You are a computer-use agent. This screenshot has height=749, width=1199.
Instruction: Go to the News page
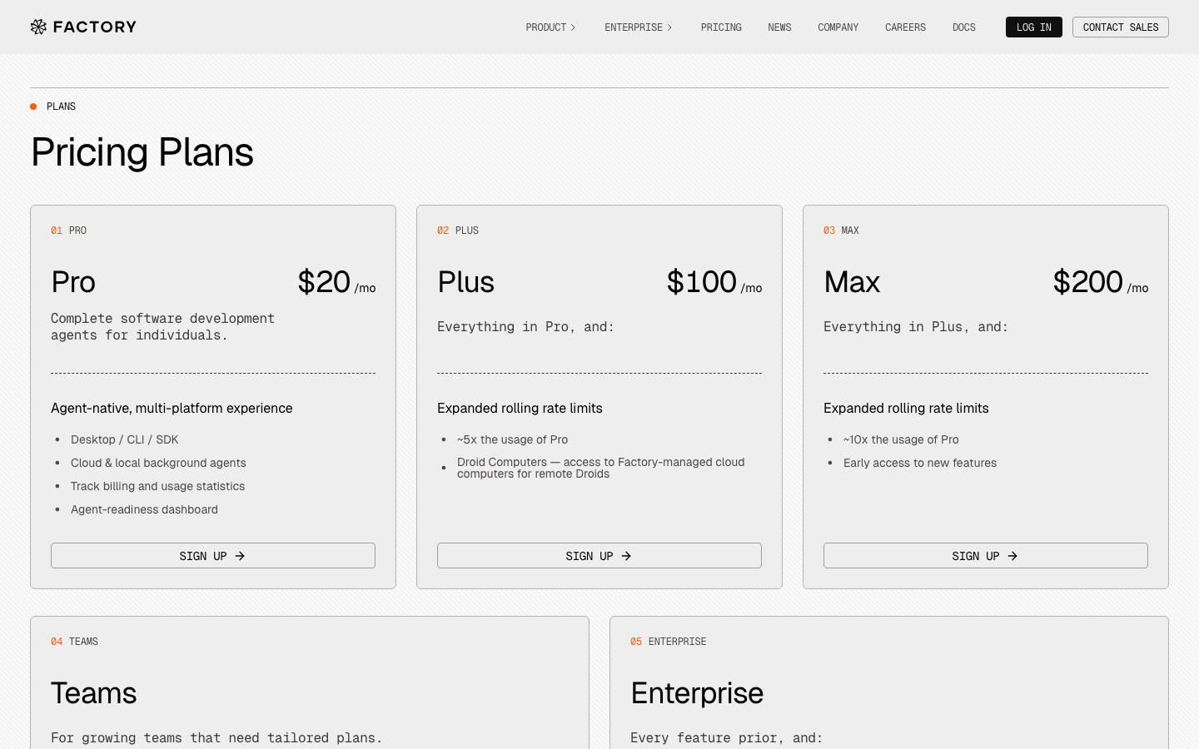(x=779, y=27)
